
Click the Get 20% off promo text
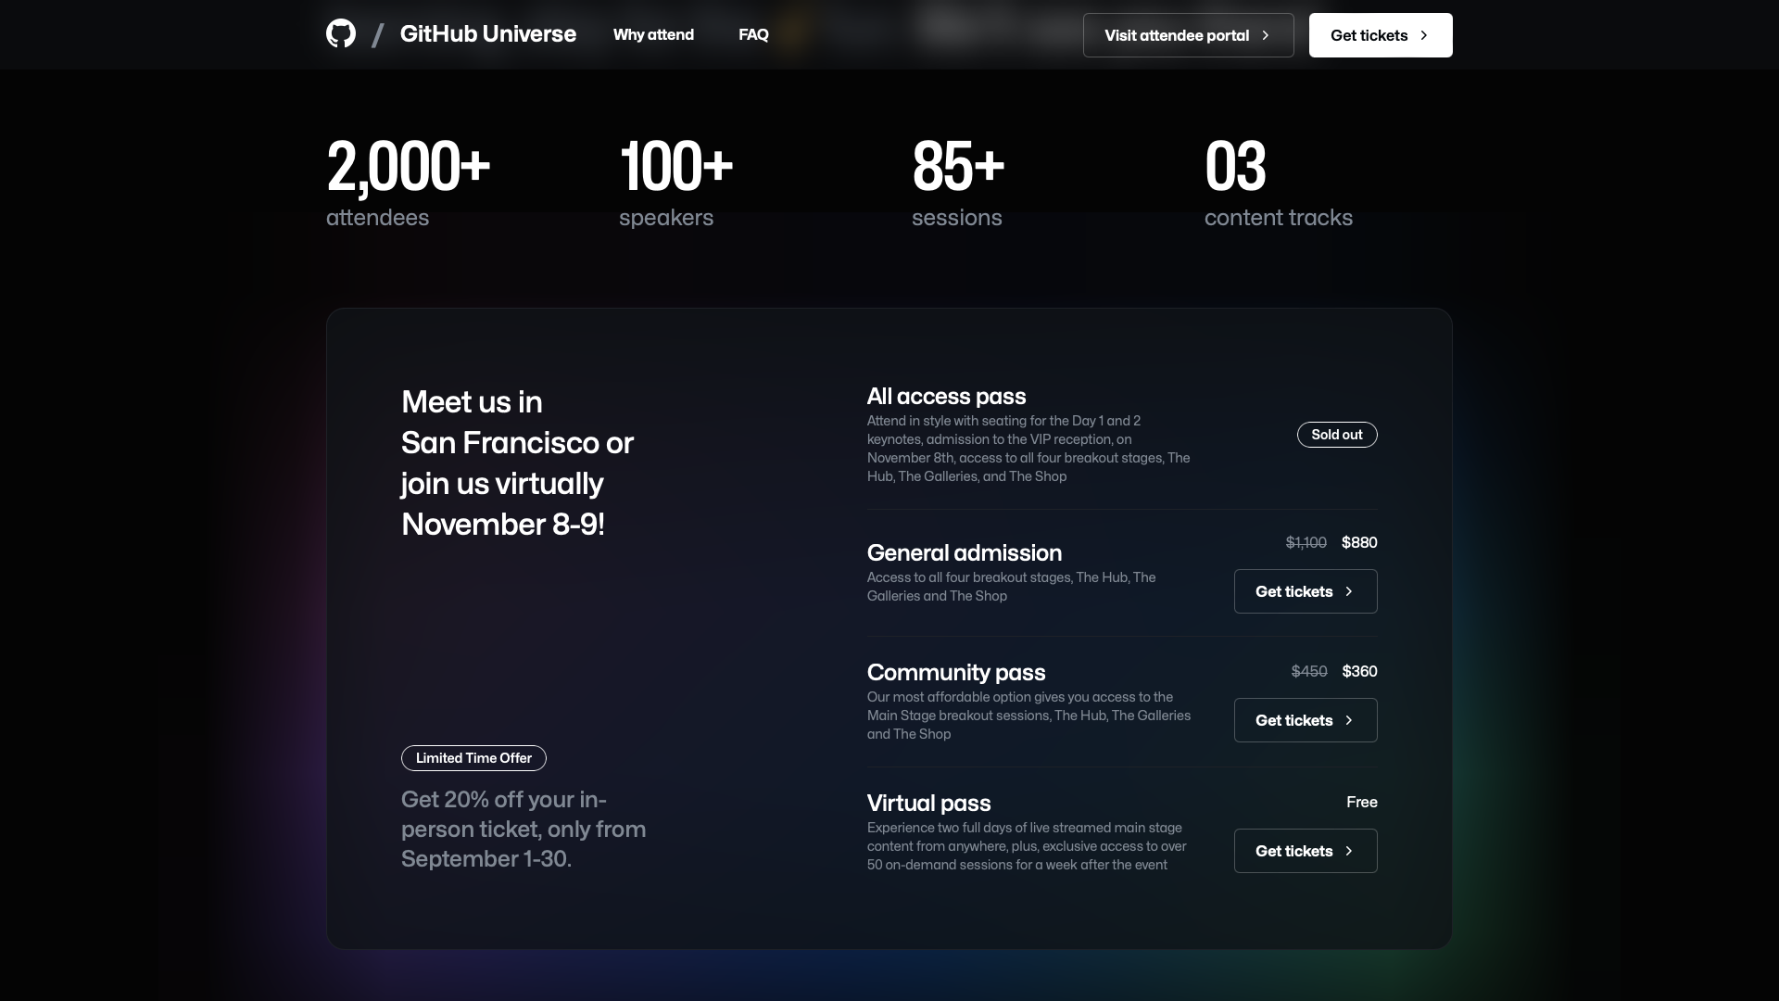[x=524, y=829]
